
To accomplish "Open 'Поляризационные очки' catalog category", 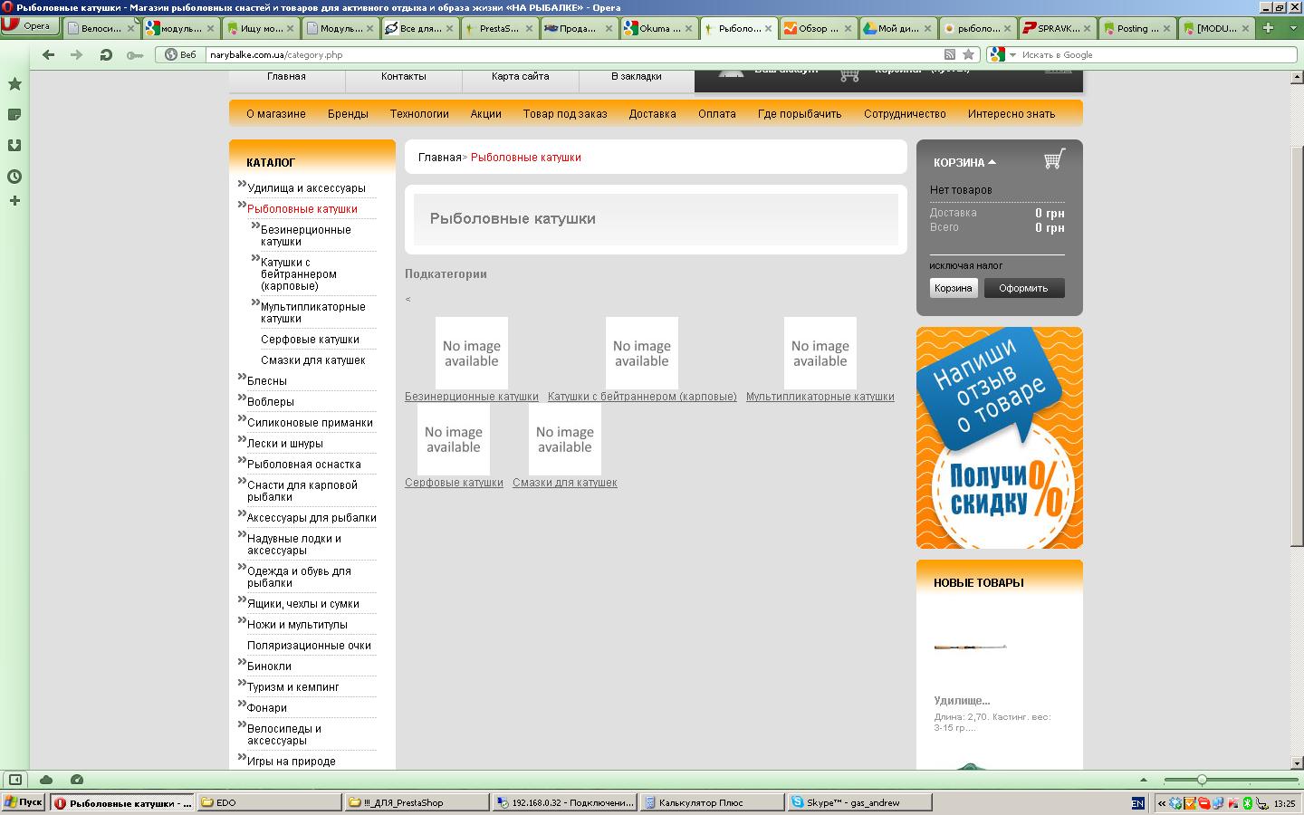I will coord(309,646).
